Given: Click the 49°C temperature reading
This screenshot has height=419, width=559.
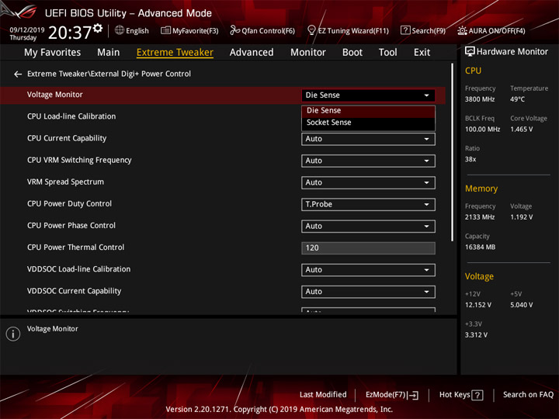Looking at the screenshot, I should (517, 99).
